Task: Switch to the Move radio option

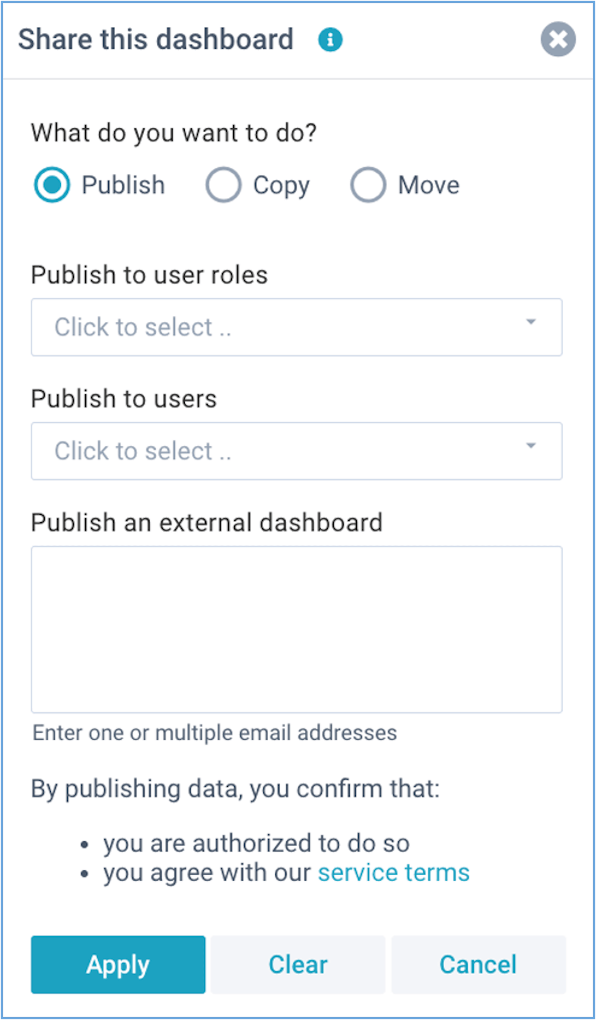Action: (x=368, y=185)
